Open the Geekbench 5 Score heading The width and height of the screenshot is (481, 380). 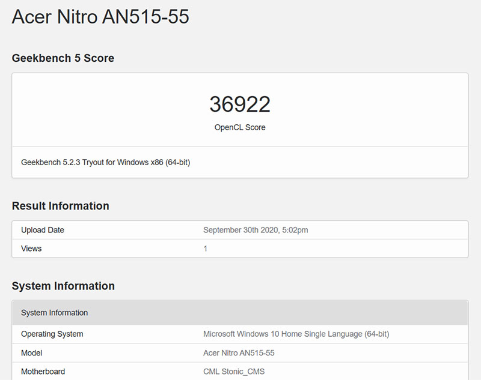click(x=63, y=58)
